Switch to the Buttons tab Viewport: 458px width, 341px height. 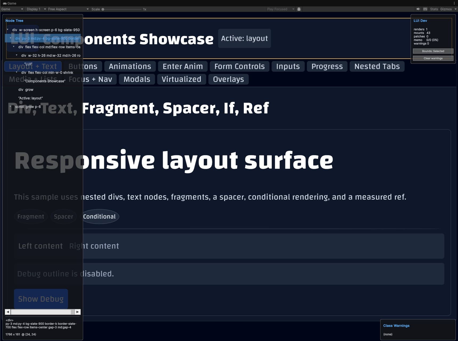click(83, 66)
